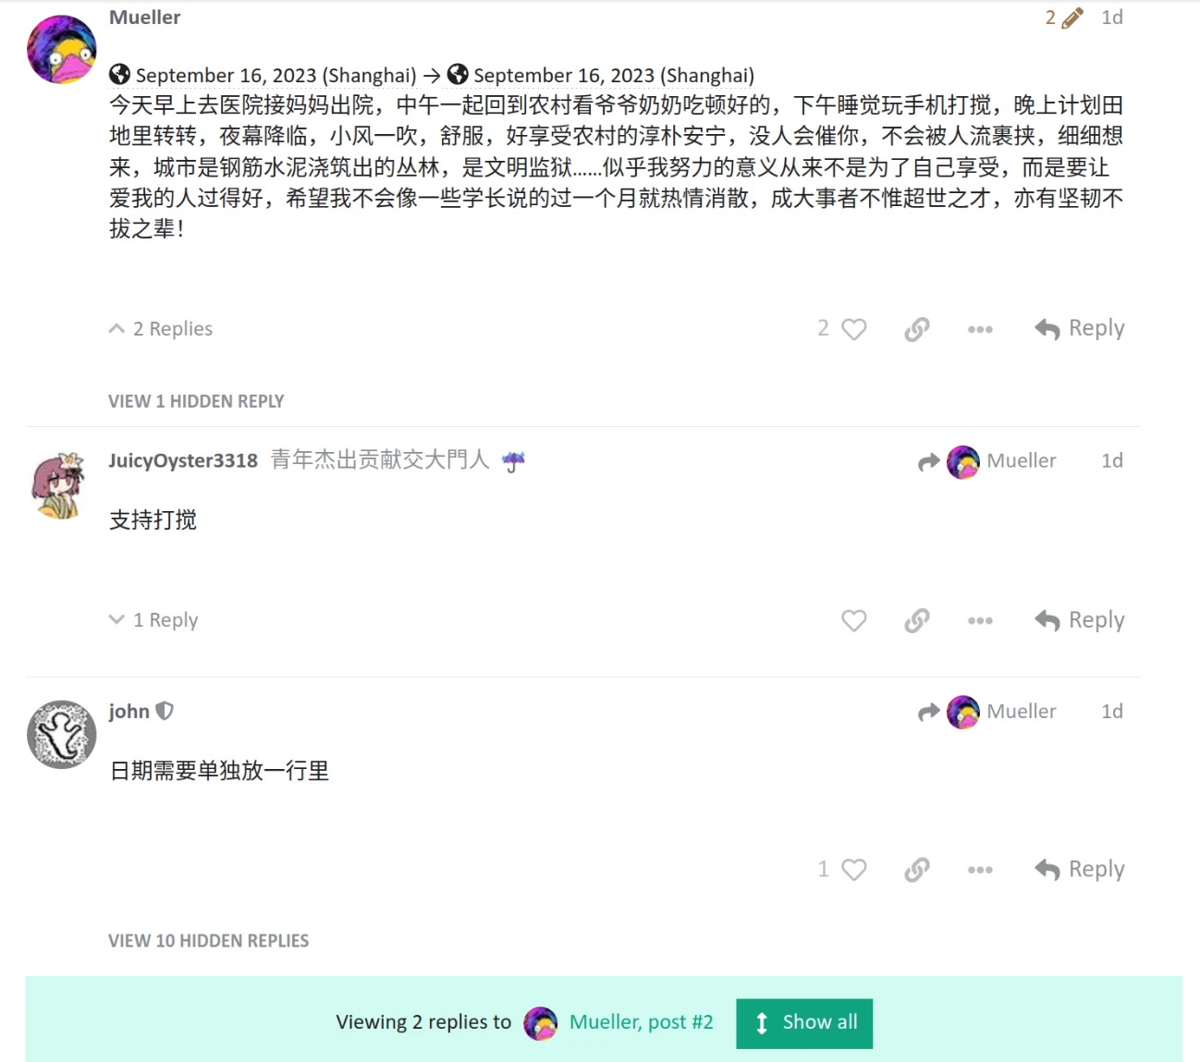Open JuicyOyster3318's user profile name
Image resolution: width=1200 pixels, height=1062 pixels.
coord(183,460)
